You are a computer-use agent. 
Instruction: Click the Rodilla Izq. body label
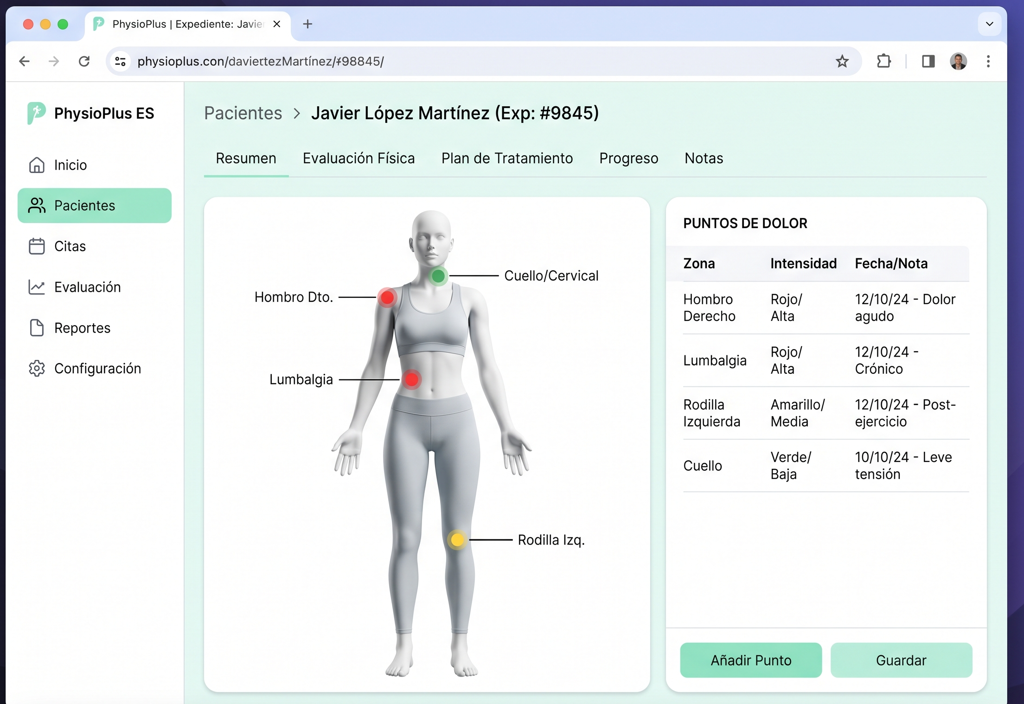(x=551, y=540)
